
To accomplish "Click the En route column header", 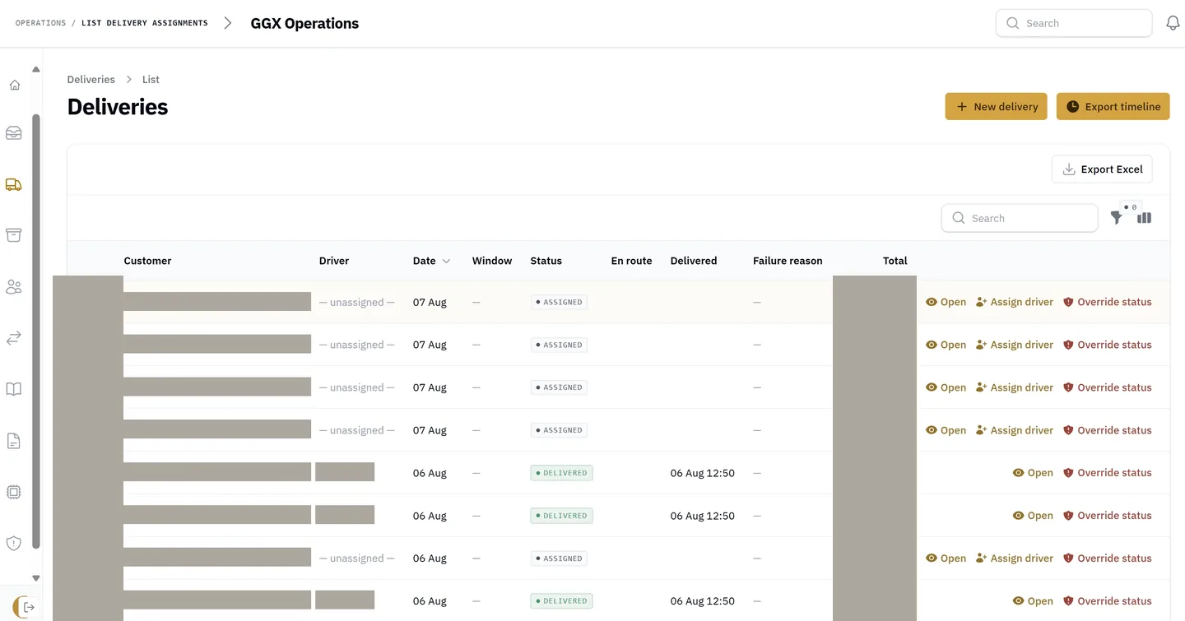I will click(631, 261).
